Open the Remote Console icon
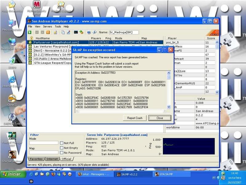Viewport: 246px width, 185px height. (76, 32)
